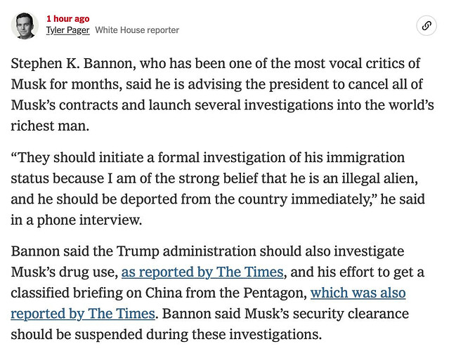Click the 'White House reporter' label
Image resolution: width=456 pixels, height=351 pixels.
pos(137,30)
